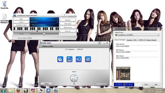
Task: Expand the Preset Piano 1 dropdown
Action: point(57,22)
